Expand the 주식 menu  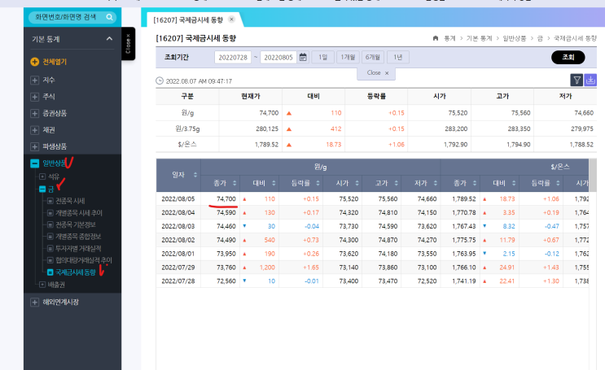pos(35,97)
